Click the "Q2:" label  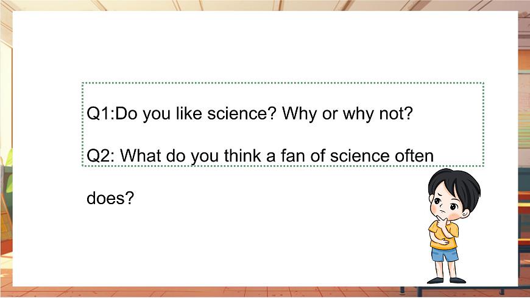pyautogui.click(x=101, y=156)
